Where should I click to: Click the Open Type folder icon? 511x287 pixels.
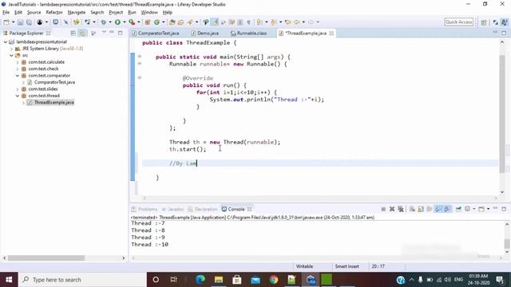(x=172, y=22)
